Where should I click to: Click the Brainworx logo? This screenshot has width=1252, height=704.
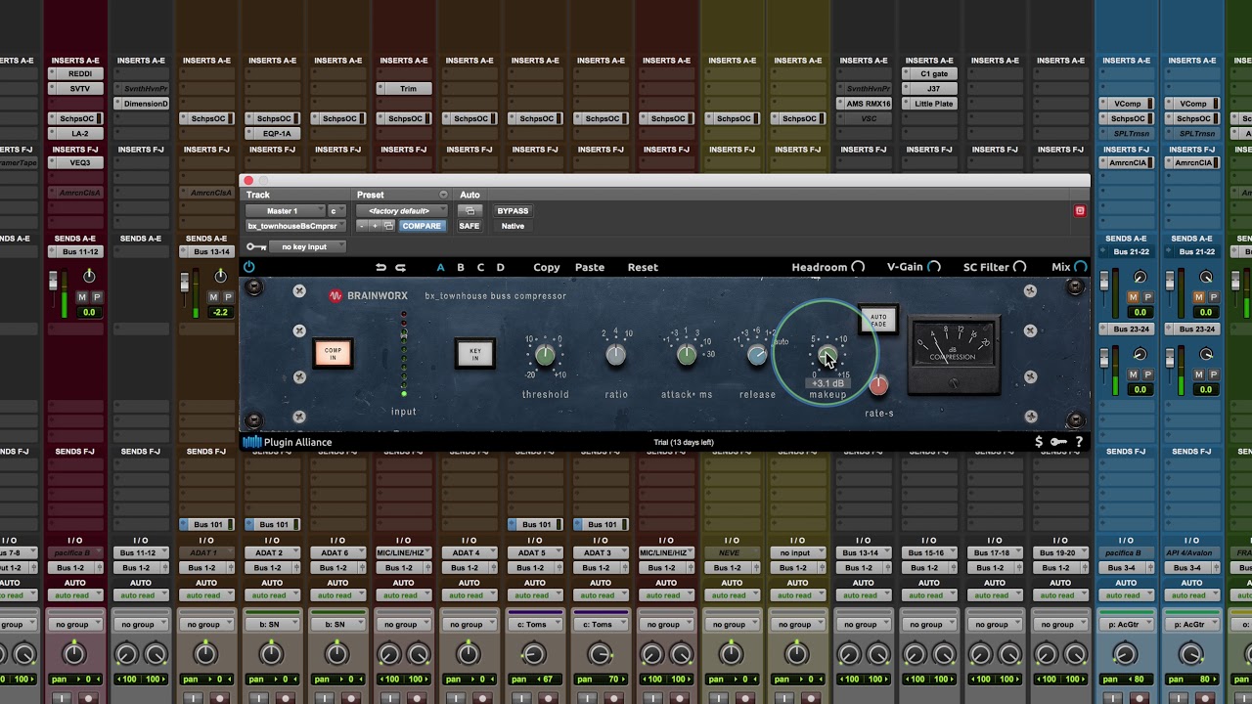(370, 296)
